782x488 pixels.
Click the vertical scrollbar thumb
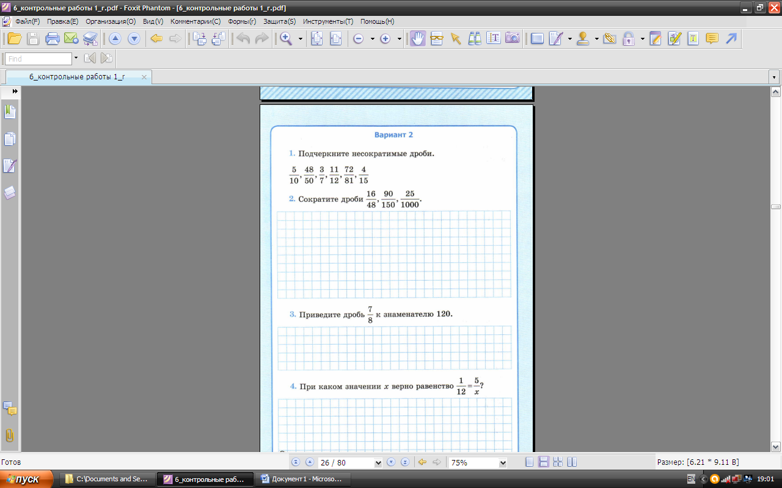pyautogui.click(x=776, y=207)
